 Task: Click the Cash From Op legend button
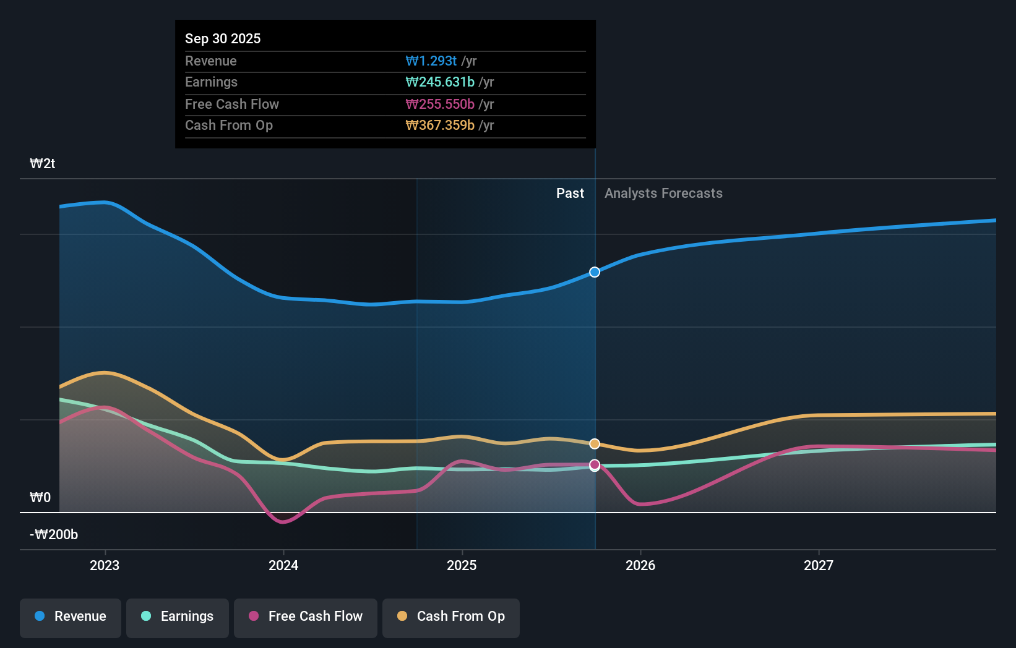(x=450, y=616)
